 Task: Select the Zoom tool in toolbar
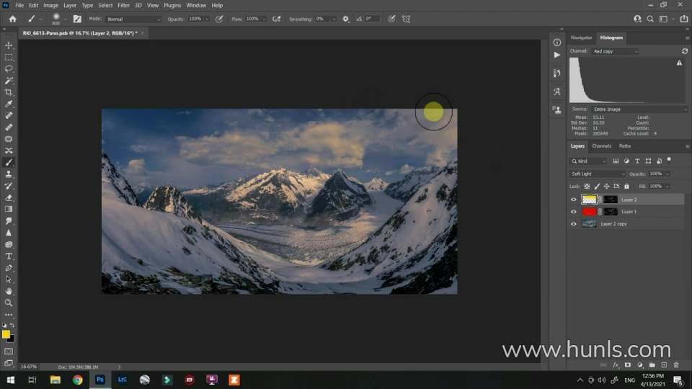[x=9, y=303]
